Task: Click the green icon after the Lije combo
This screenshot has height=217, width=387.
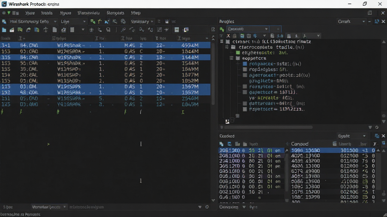Action: pyautogui.click(x=93, y=21)
